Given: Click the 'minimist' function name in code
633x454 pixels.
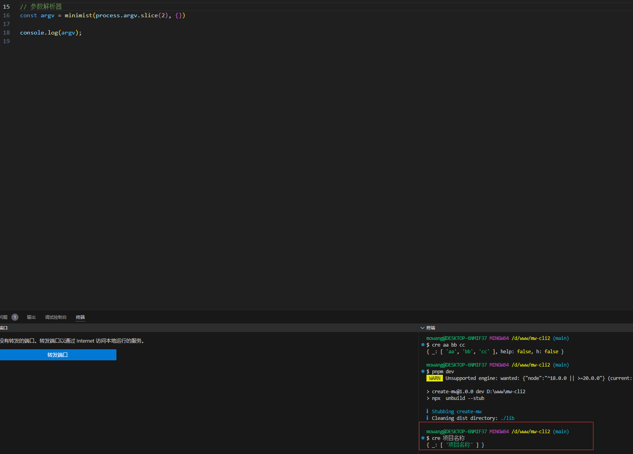Looking at the screenshot, I should pos(78,15).
